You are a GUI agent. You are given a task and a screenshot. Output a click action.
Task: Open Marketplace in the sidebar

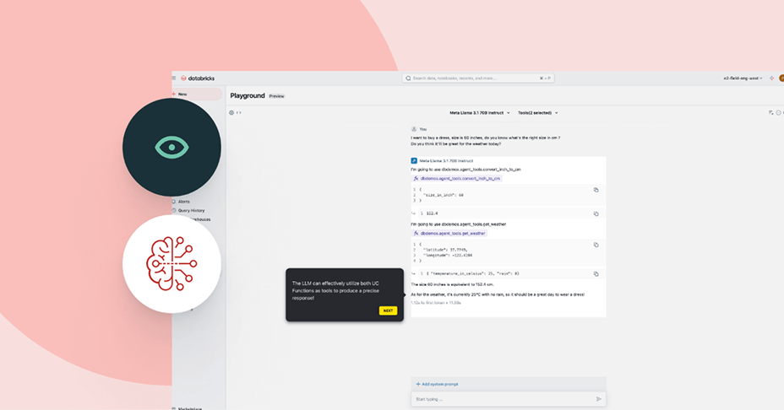[x=188, y=408]
